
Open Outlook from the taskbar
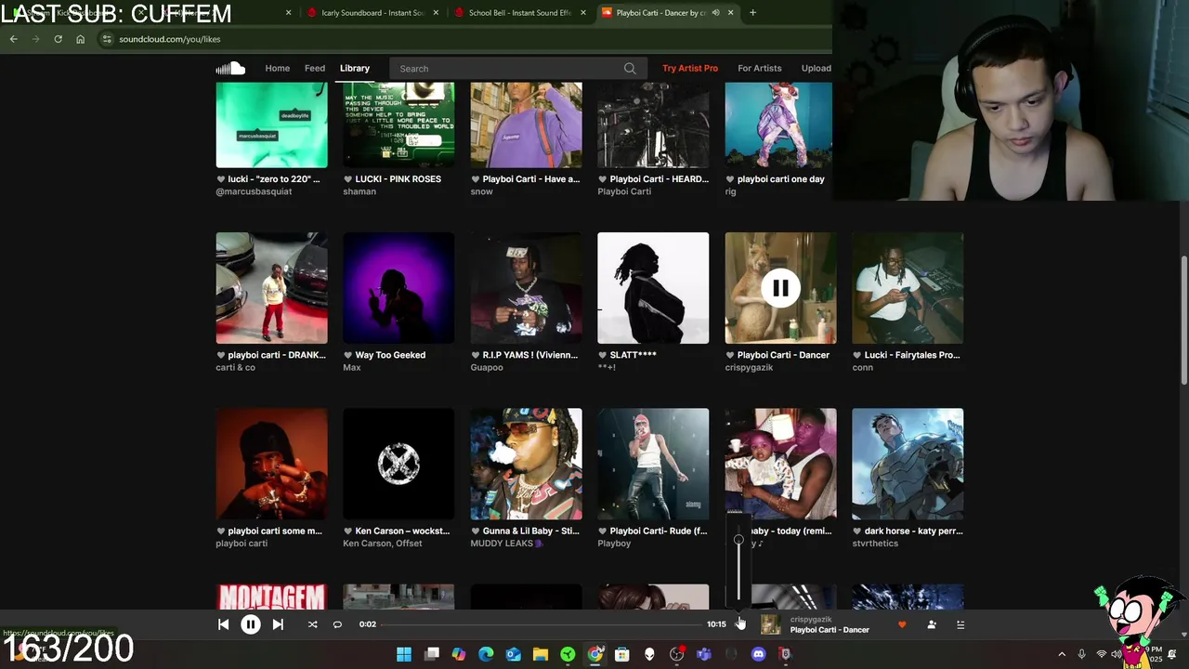click(x=513, y=654)
